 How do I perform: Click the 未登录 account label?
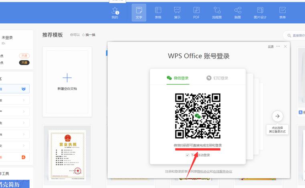[x=7, y=38]
